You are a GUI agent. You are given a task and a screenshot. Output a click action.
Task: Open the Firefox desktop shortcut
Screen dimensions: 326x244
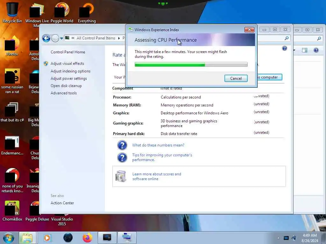click(12, 46)
